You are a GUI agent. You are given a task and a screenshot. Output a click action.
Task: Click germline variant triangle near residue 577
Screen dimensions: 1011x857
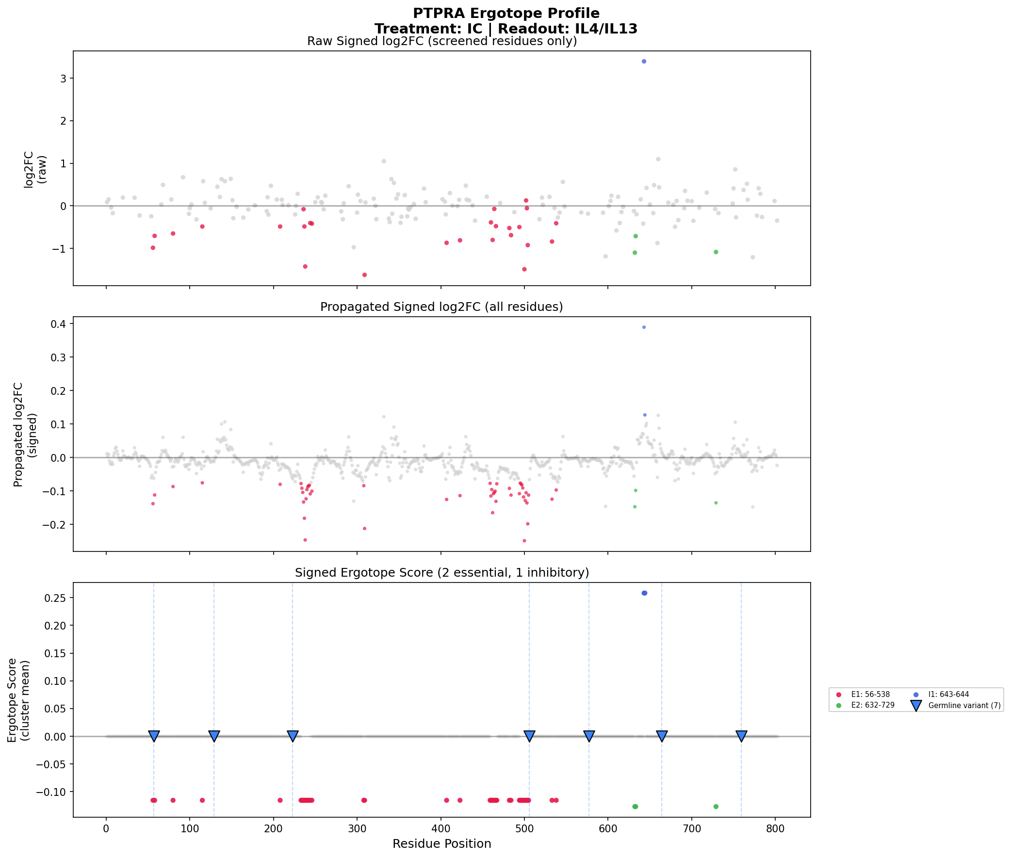(589, 736)
